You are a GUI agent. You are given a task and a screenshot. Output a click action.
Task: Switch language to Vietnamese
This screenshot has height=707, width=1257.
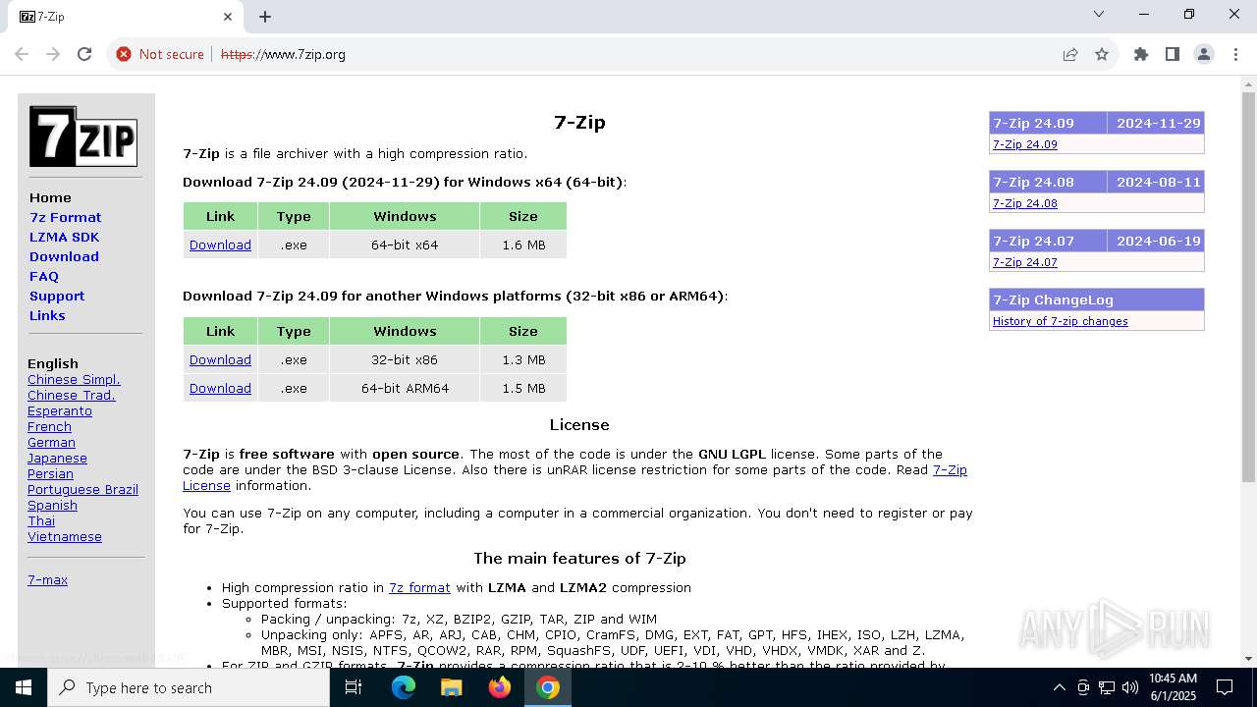(65, 536)
